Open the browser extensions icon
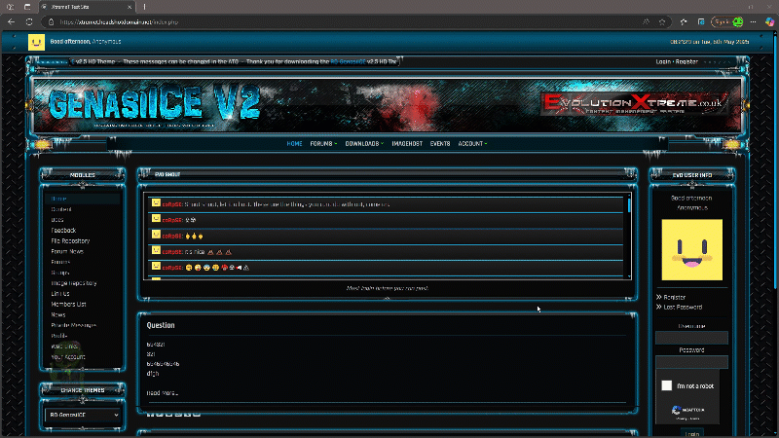This screenshot has height=438, width=779. (x=684, y=21)
